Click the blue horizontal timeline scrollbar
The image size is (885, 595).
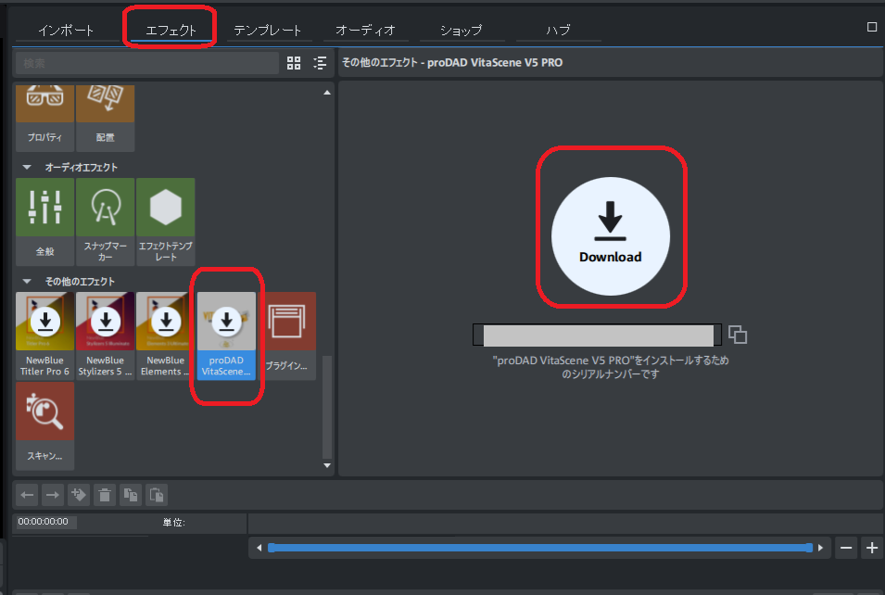tap(539, 548)
